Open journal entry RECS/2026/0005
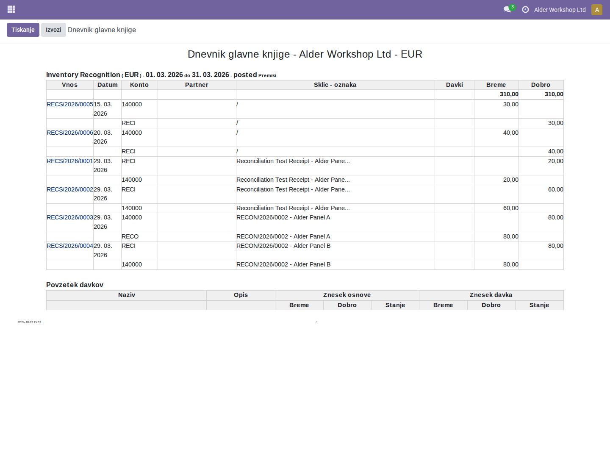The height and width of the screenshot is (466, 610). (70, 104)
